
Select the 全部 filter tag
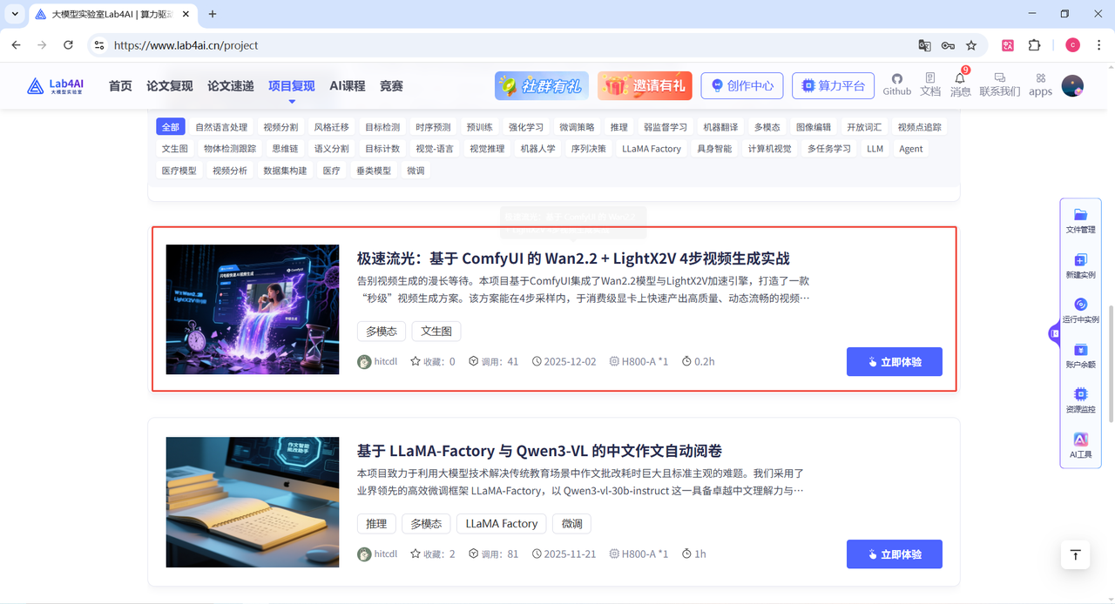[170, 127]
